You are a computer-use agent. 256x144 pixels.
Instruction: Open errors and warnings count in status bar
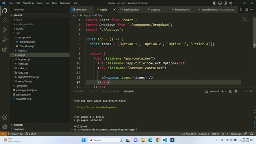pos(31,134)
